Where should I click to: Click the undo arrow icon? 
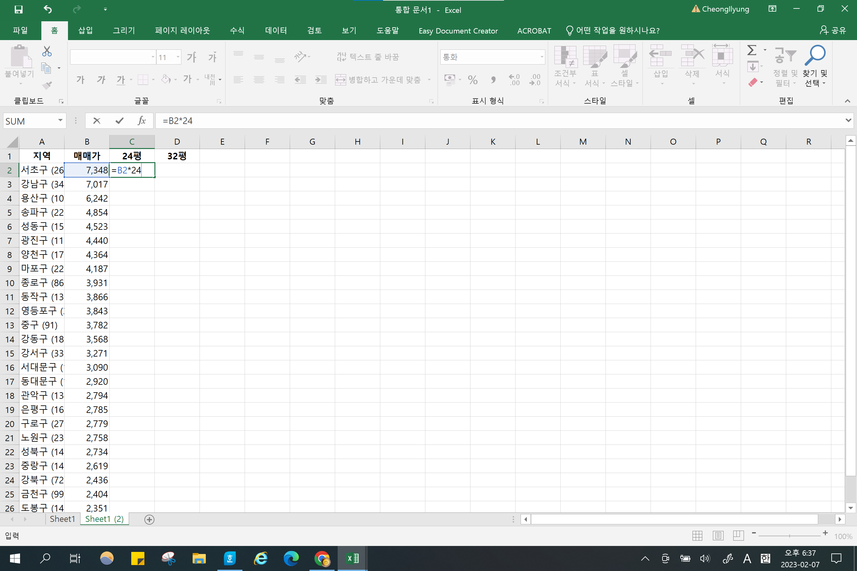click(x=48, y=9)
